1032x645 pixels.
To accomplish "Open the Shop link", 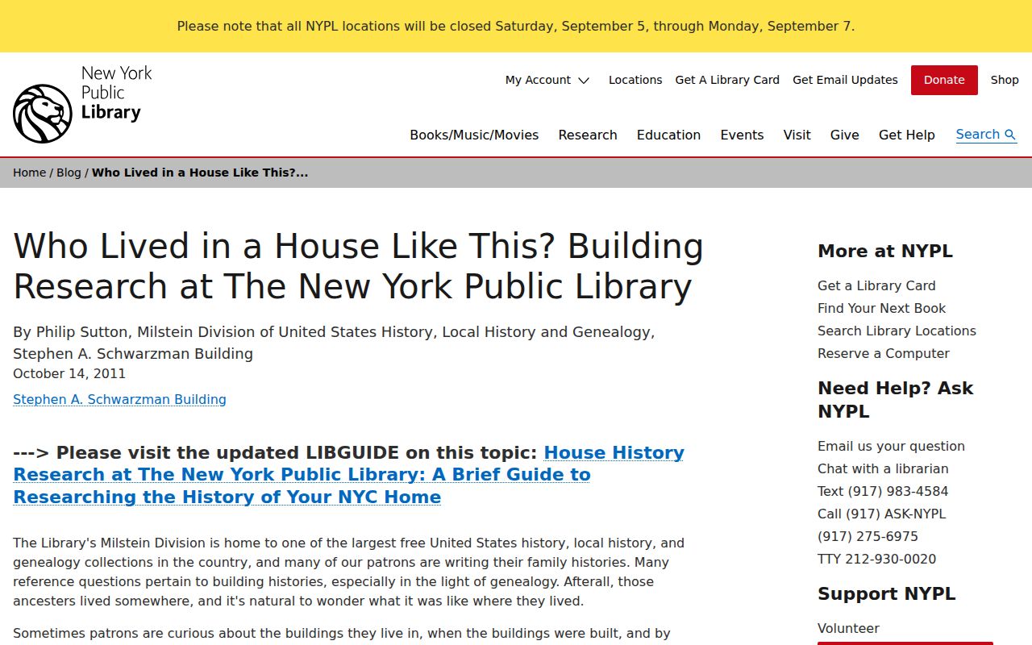I will [x=1005, y=80].
